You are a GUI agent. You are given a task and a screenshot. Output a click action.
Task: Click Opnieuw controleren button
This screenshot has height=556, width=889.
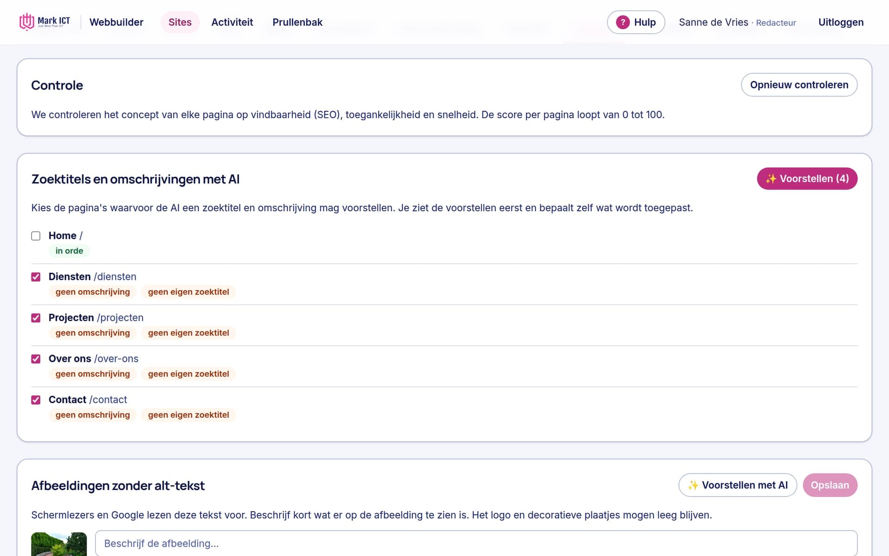(799, 85)
